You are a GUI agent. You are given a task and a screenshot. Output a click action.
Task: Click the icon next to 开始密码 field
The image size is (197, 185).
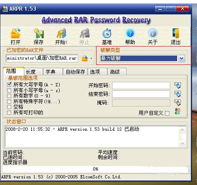pos(178,86)
